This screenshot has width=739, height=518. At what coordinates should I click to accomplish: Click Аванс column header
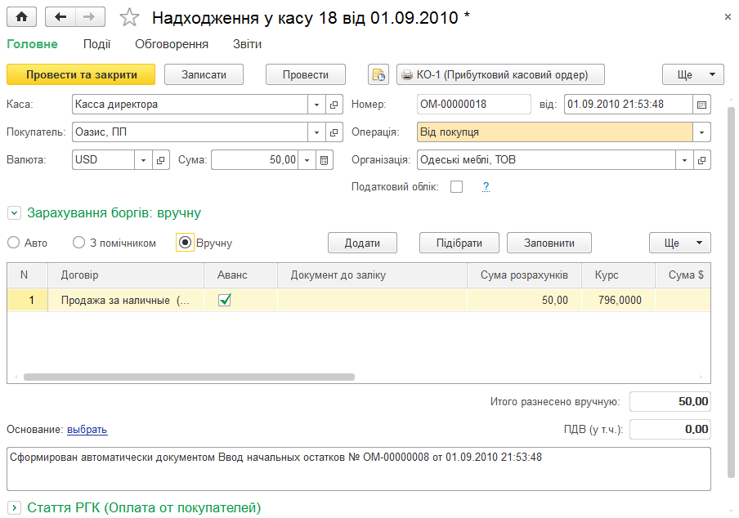tap(240, 275)
